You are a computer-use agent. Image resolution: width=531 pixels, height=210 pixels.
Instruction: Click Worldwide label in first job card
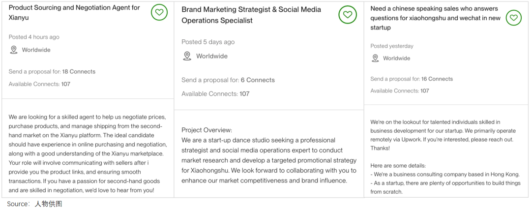point(36,50)
